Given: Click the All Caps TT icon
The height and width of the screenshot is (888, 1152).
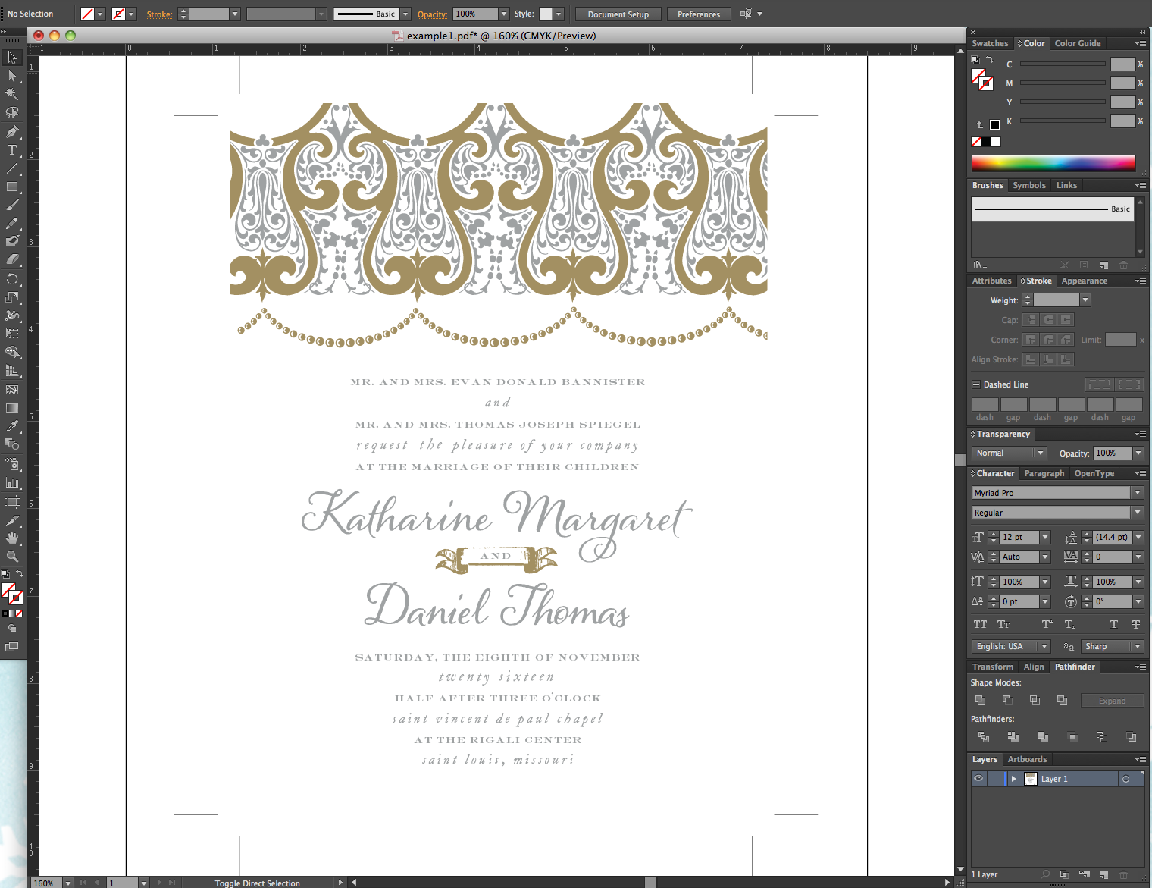Looking at the screenshot, I should [980, 624].
